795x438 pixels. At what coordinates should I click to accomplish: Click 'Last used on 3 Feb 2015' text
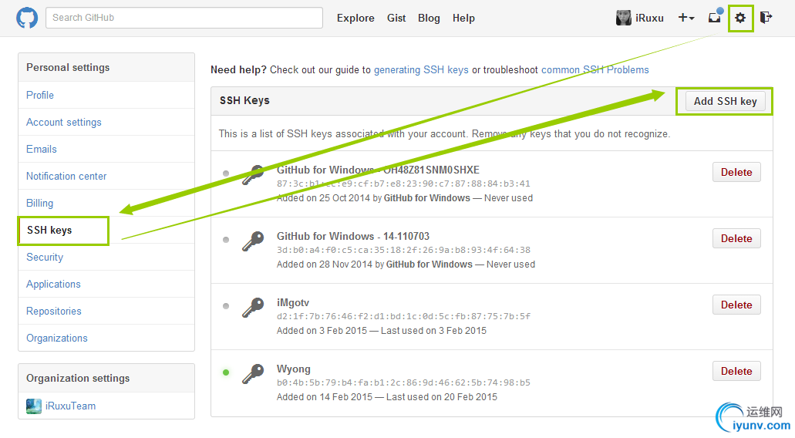pyautogui.click(x=433, y=331)
